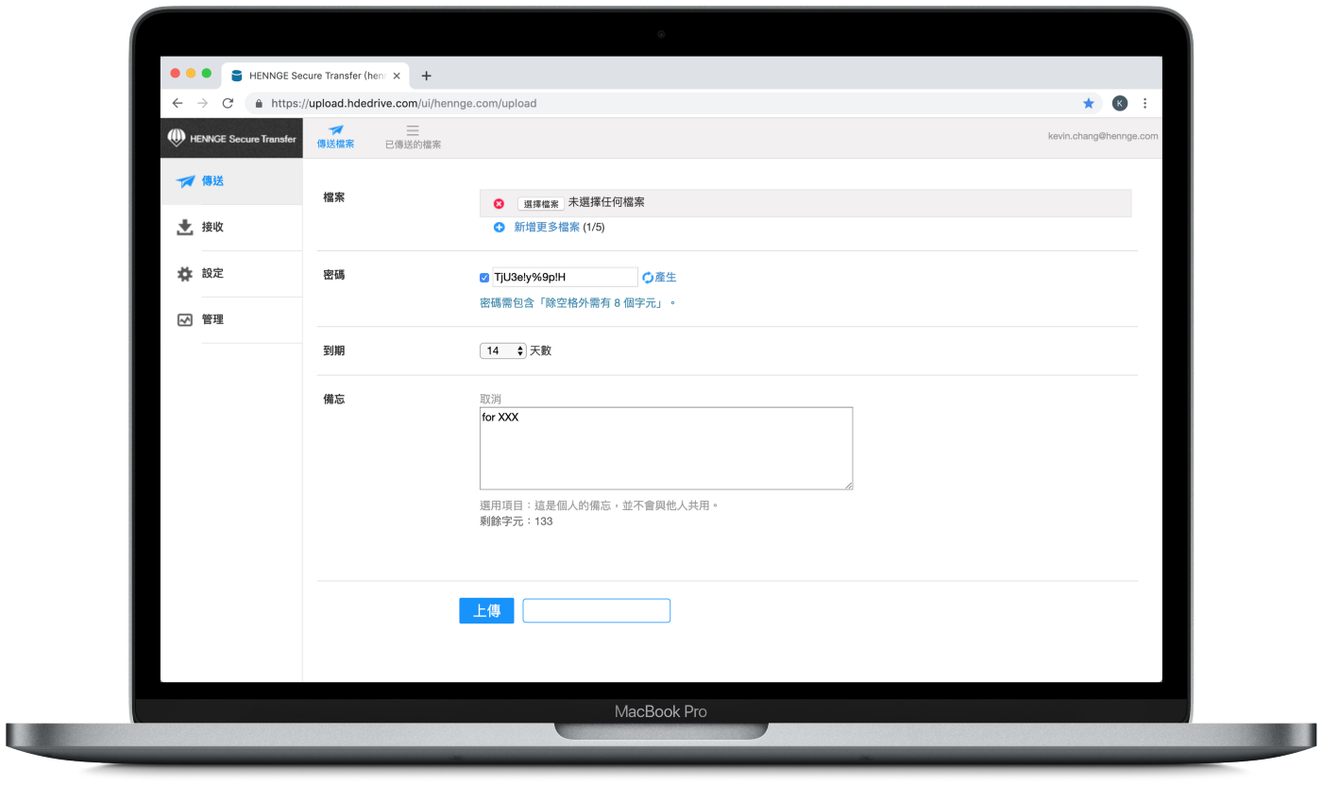Close the HENNGE Secure Transfer tab
The width and height of the screenshot is (1322, 786).
click(x=397, y=76)
